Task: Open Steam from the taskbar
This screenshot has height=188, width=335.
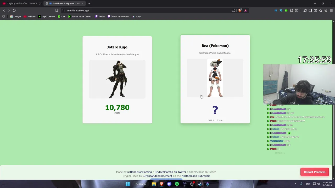Action: click(x=200, y=184)
